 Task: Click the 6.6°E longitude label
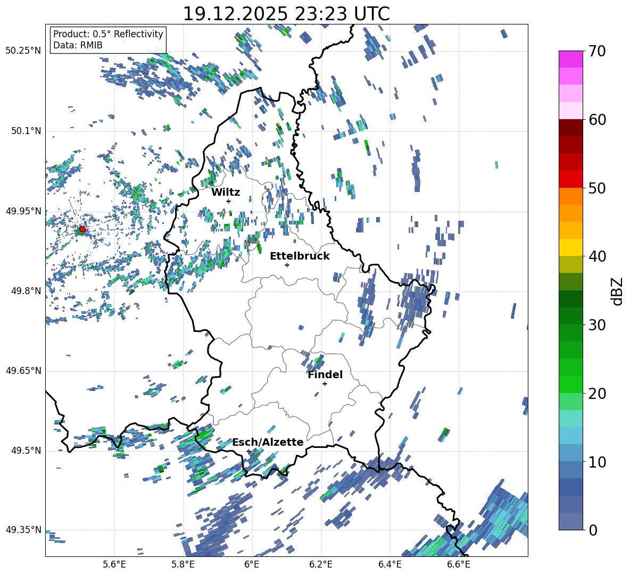(459, 564)
